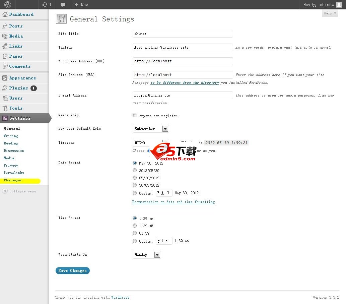Click the E-mail Address text field
Image resolution: width=346 pixels, height=304 pixels.
[x=183, y=96]
